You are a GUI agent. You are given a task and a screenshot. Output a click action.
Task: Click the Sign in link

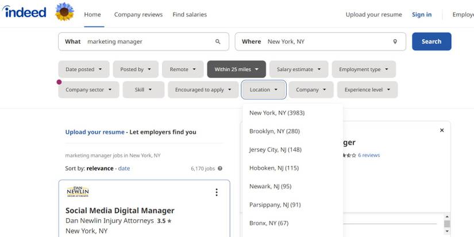coord(422,14)
